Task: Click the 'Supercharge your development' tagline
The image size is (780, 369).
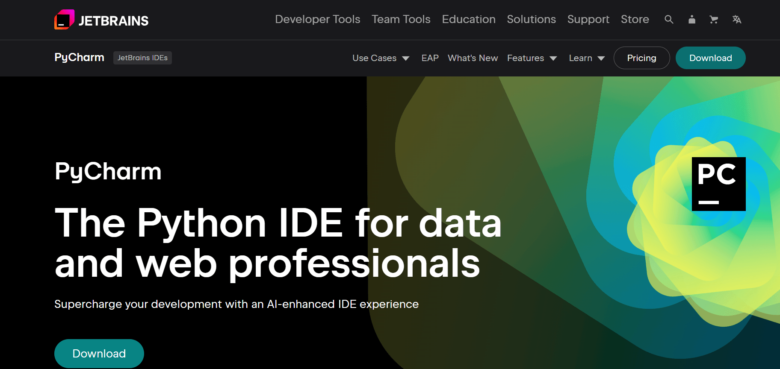Action: (236, 304)
